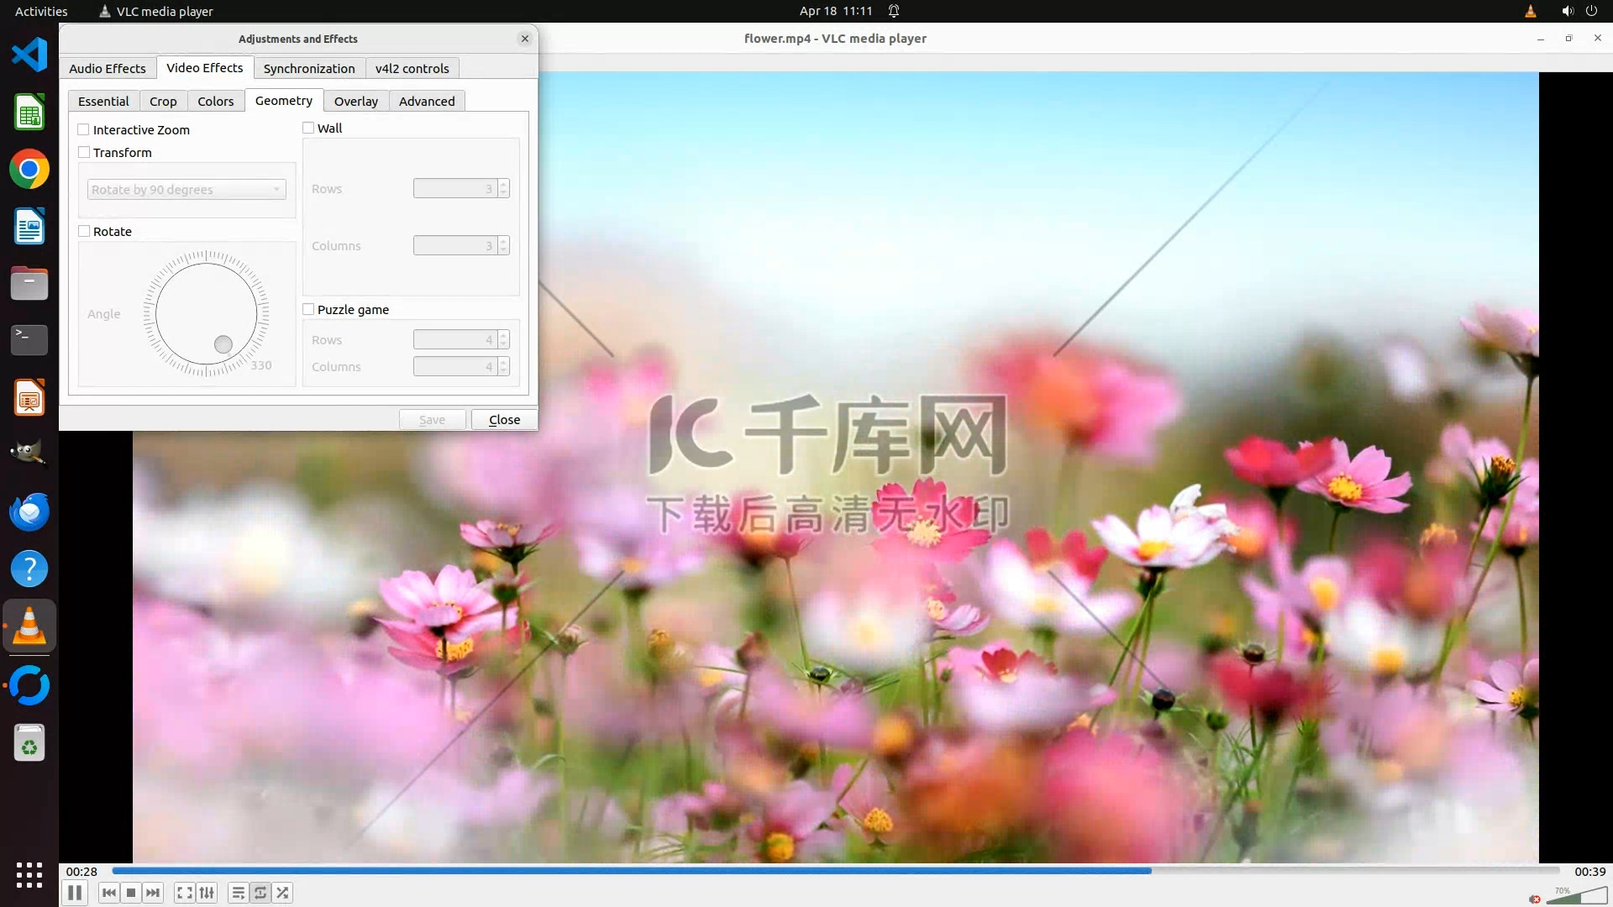Click the Close button in dialog
The image size is (1613, 907).
point(504,419)
